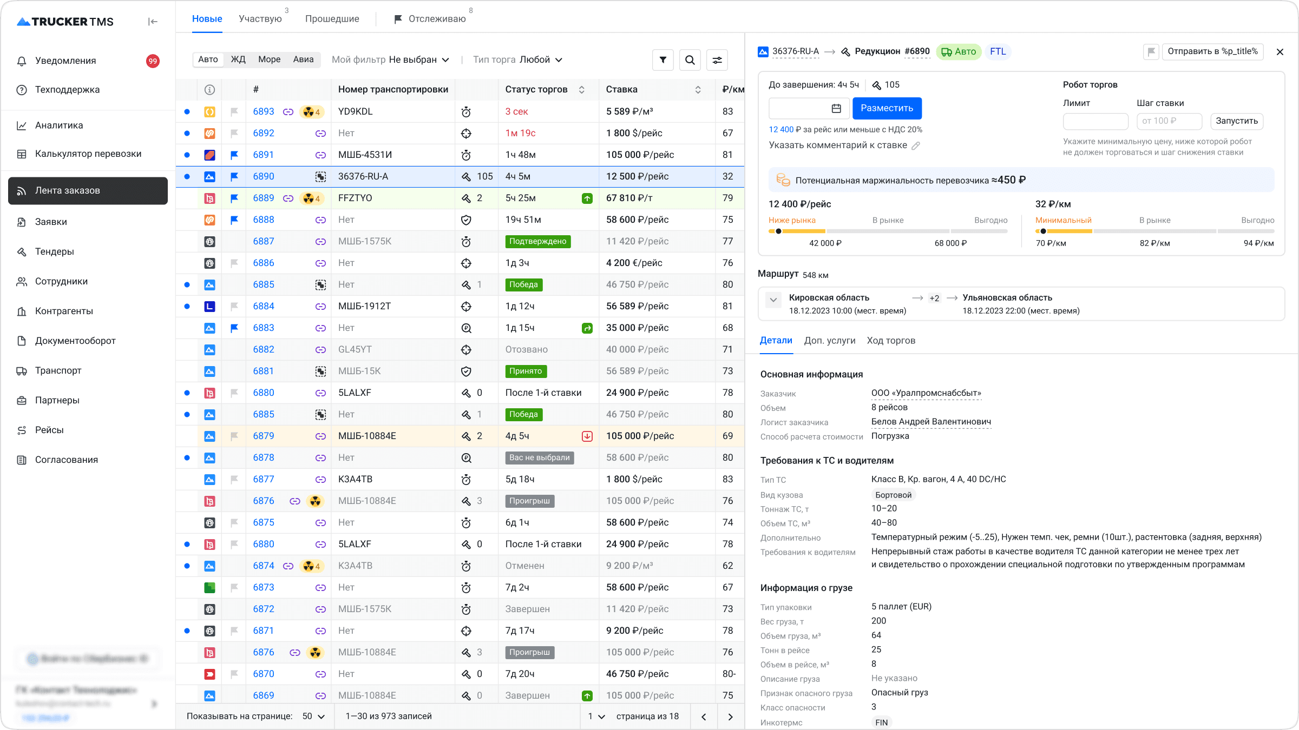Image resolution: width=1299 pixels, height=730 pixels.
Task: Click info icon in table header
Action: 209,90
